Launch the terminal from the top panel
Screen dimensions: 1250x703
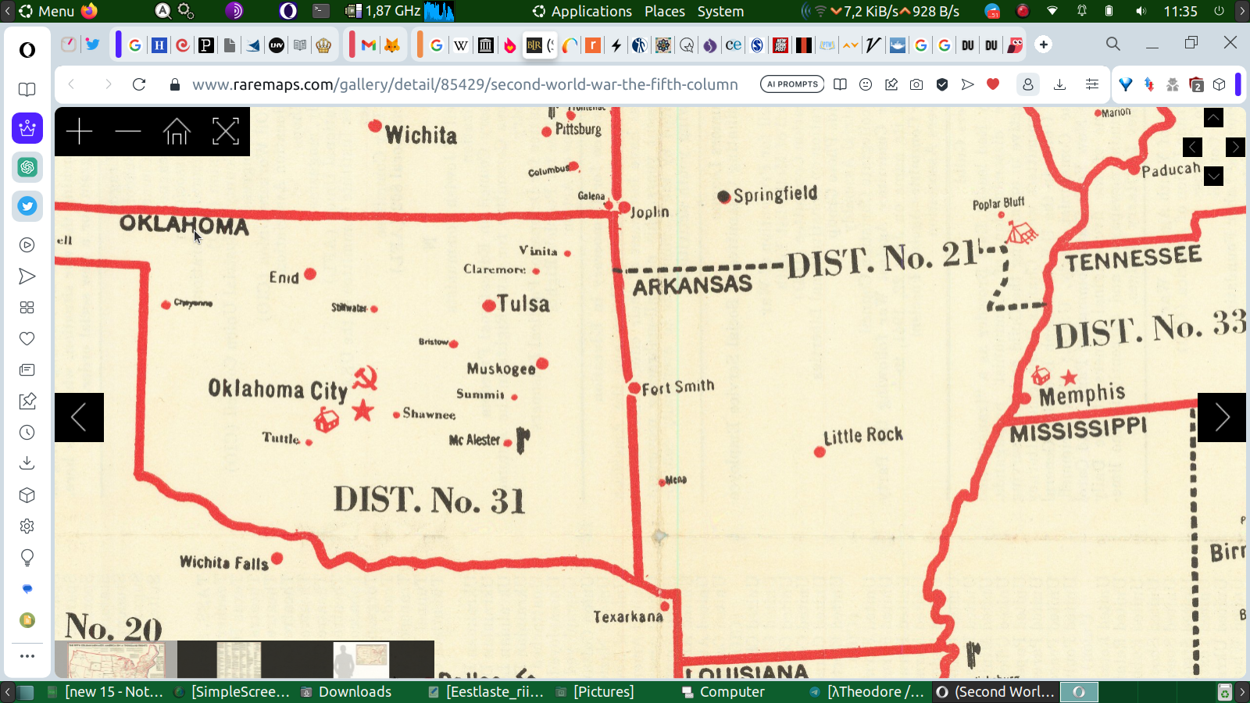(x=321, y=11)
